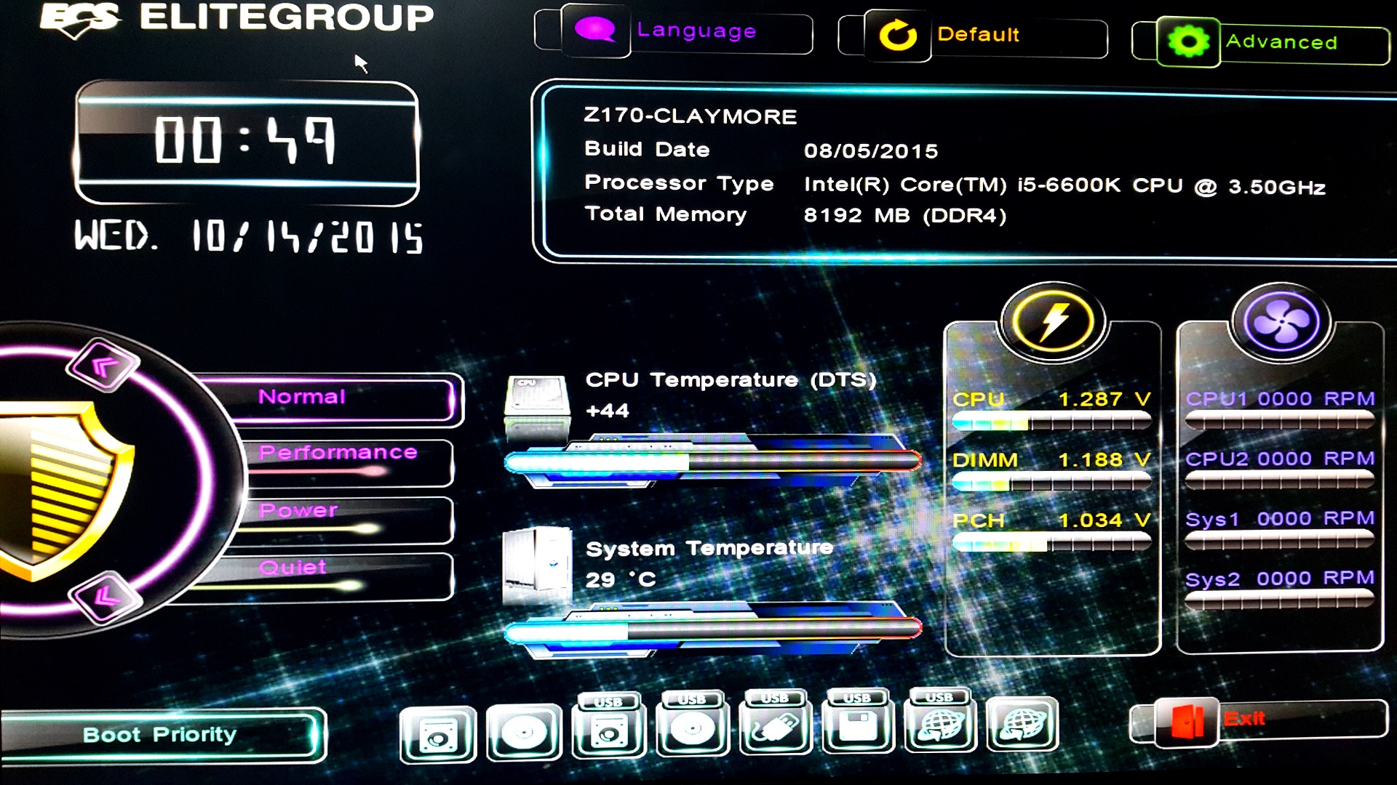Image resolution: width=1397 pixels, height=785 pixels.
Task: Select the network boot icon without USB tag
Action: click(1022, 725)
